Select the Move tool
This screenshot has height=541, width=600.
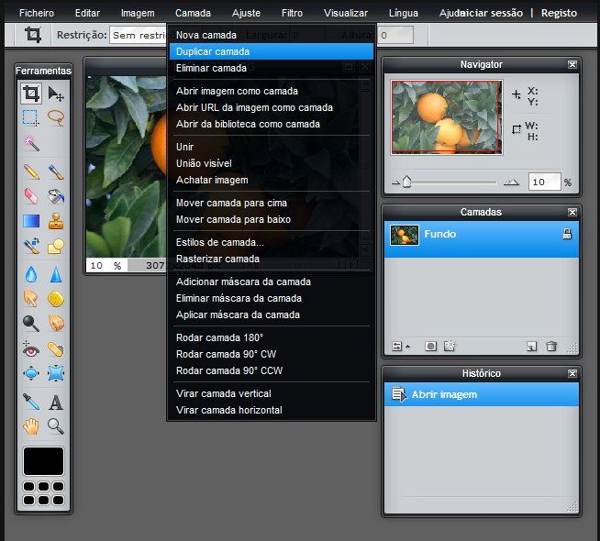[56, 94]
